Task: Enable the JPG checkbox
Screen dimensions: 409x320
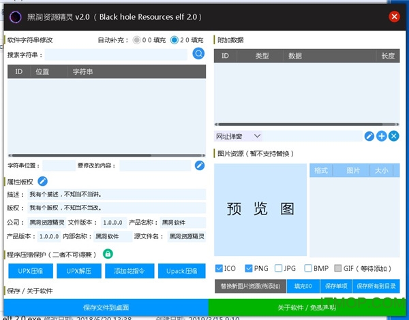Action: click(278, 268)
